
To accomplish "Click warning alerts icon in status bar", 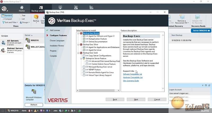I will [x=35, y=111].
